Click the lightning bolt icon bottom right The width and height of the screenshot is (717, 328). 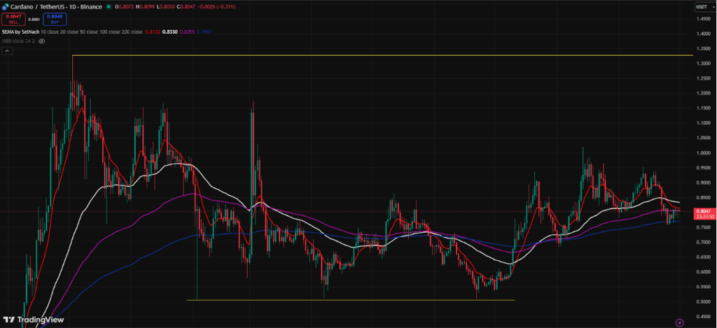pos(679,322)
